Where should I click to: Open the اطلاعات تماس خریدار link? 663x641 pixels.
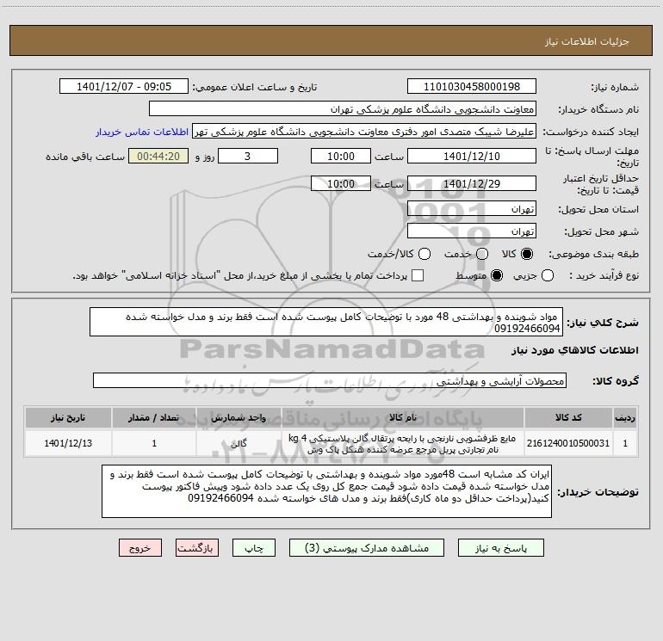pos(142,132)
